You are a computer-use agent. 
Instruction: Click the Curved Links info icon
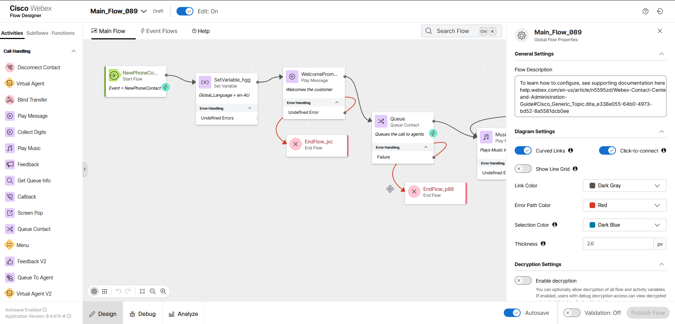(571, 150)
